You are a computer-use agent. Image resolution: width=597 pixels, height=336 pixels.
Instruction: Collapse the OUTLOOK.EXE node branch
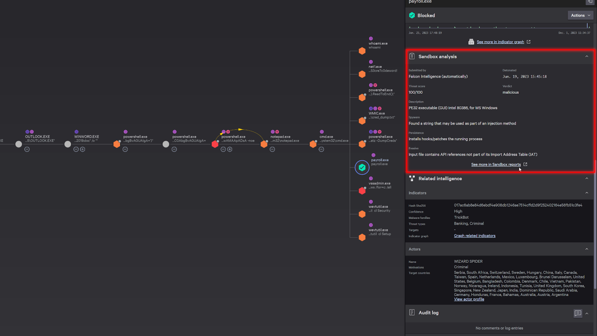[27, 149]
